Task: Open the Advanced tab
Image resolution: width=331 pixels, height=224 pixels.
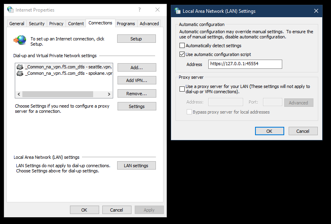Action: (149, 24)
